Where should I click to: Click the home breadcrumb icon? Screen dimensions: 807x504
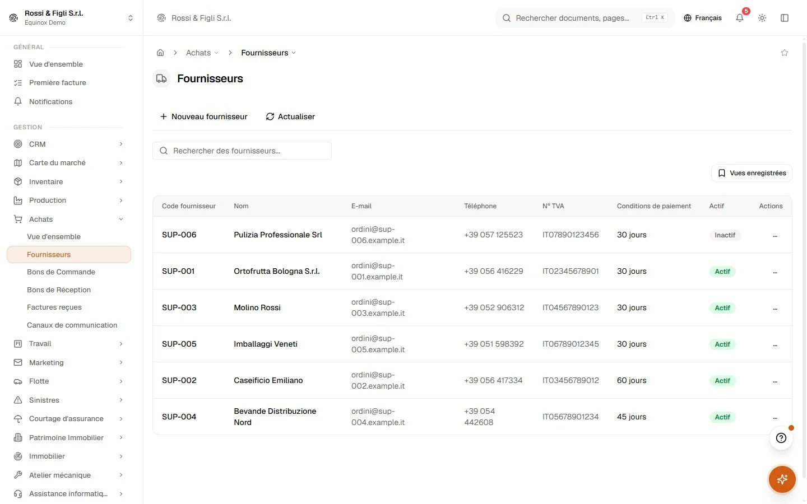160,53
